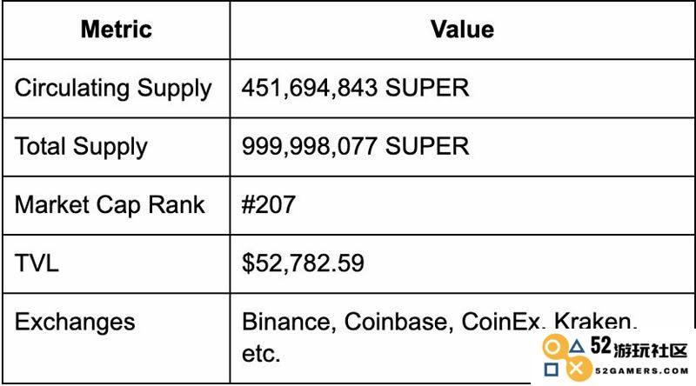The image size is (696, 386).
Task: Click the Exchanges label cell
Action: click(117, 338)
